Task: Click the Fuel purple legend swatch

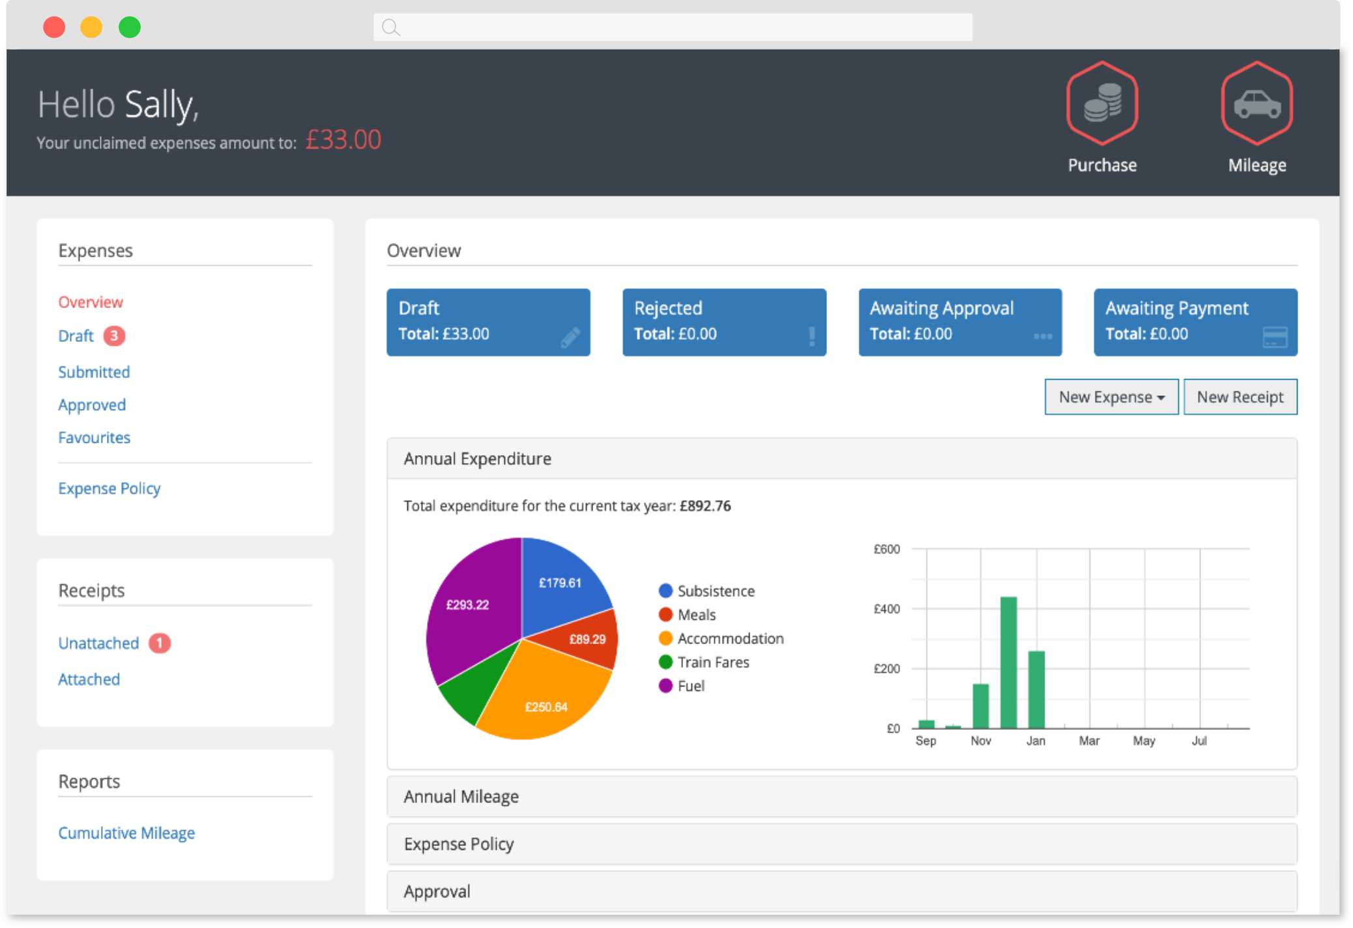Action: pos(665,686)
